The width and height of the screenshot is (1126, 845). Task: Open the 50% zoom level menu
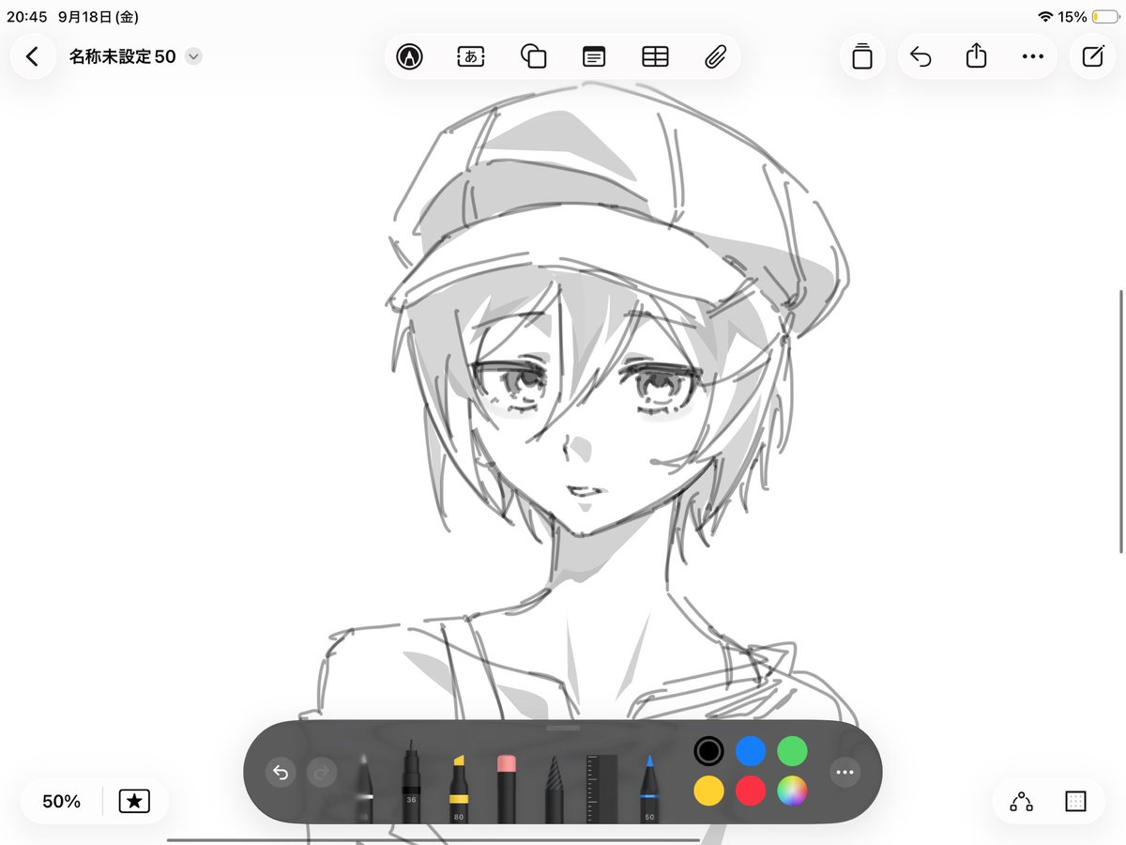pos(62,801)
